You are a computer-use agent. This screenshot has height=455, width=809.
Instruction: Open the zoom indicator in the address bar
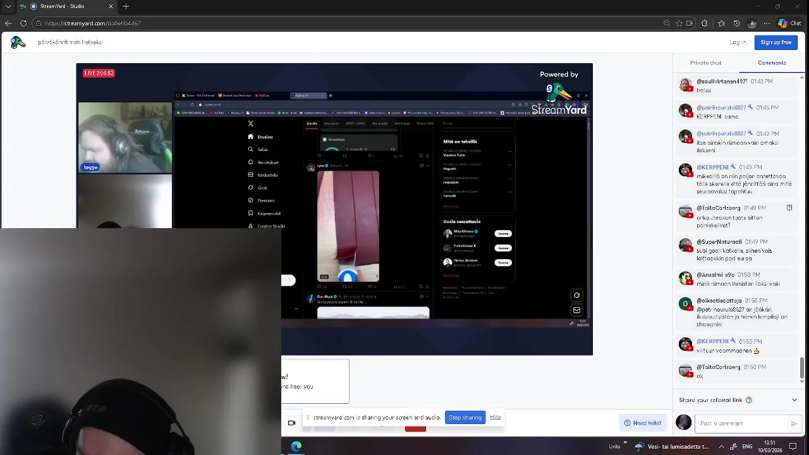667,23
